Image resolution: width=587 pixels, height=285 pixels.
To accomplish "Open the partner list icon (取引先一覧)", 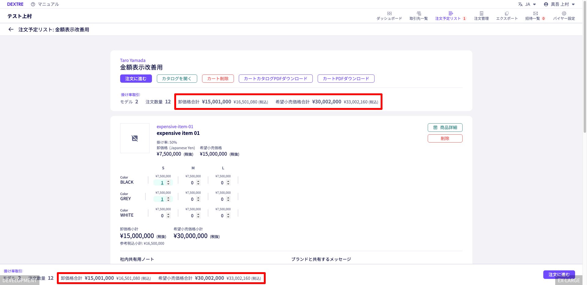I will [419, 13].
